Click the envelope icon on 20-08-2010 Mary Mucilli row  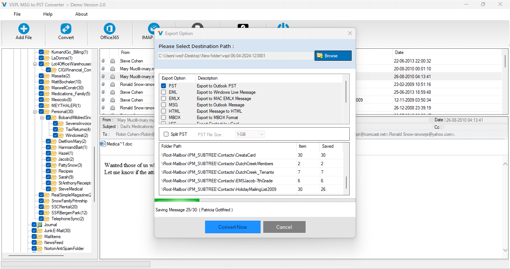coord(113,69)
